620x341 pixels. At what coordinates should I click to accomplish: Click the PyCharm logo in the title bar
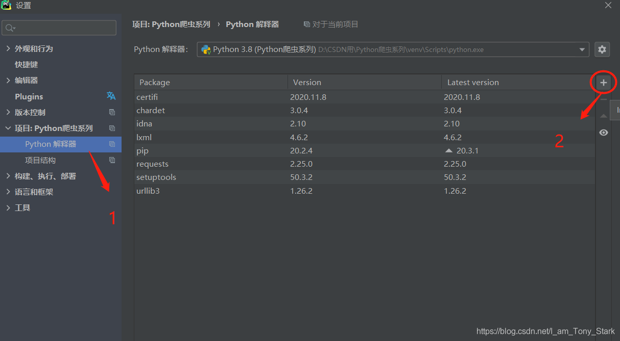7,5
